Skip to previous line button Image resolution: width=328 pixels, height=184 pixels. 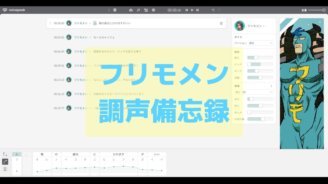[x=187, y=10]
